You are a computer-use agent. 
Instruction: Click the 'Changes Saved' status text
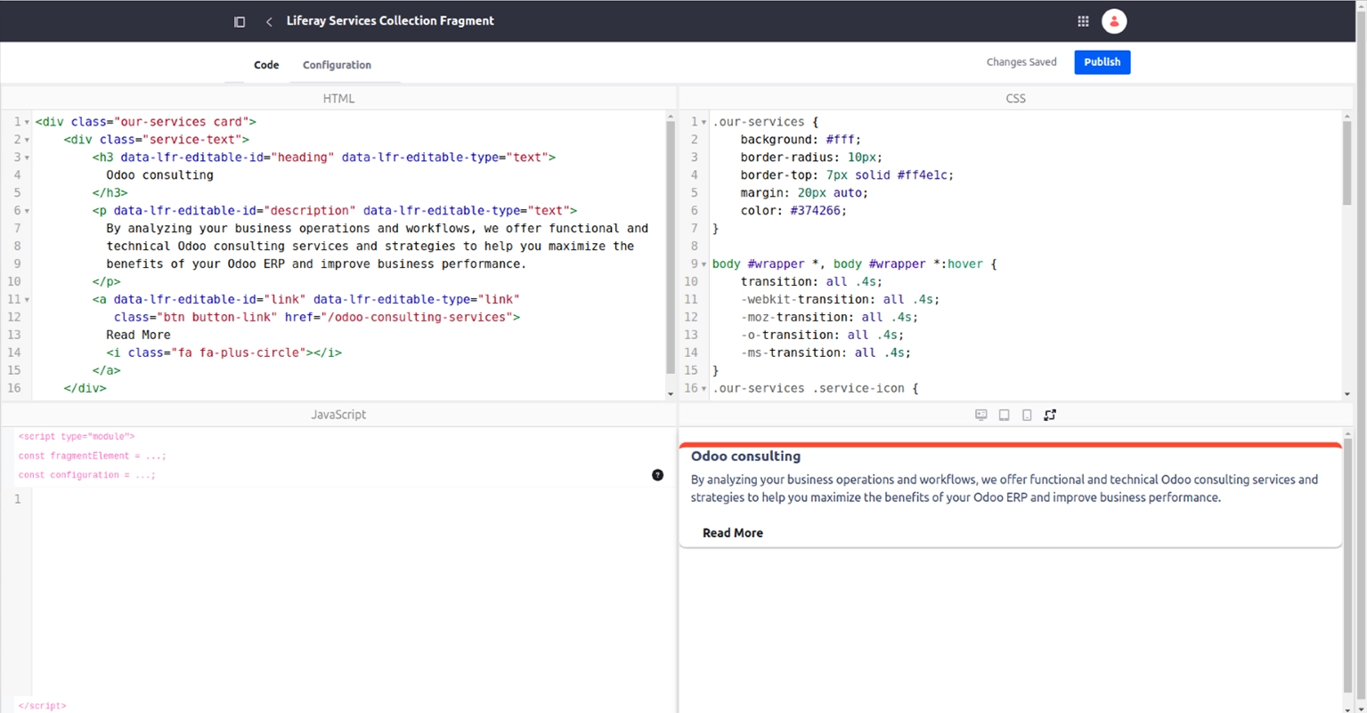1021,62
